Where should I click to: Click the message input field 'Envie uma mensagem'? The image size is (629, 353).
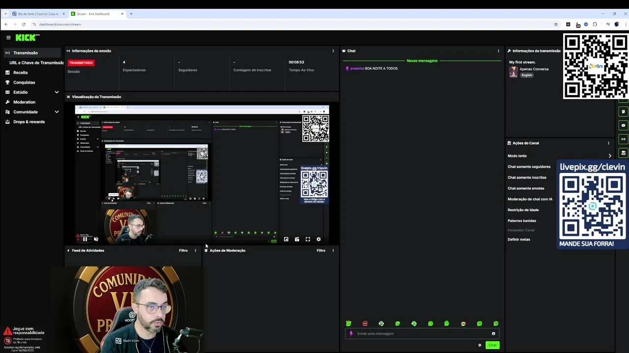click(x=422, y=333)
